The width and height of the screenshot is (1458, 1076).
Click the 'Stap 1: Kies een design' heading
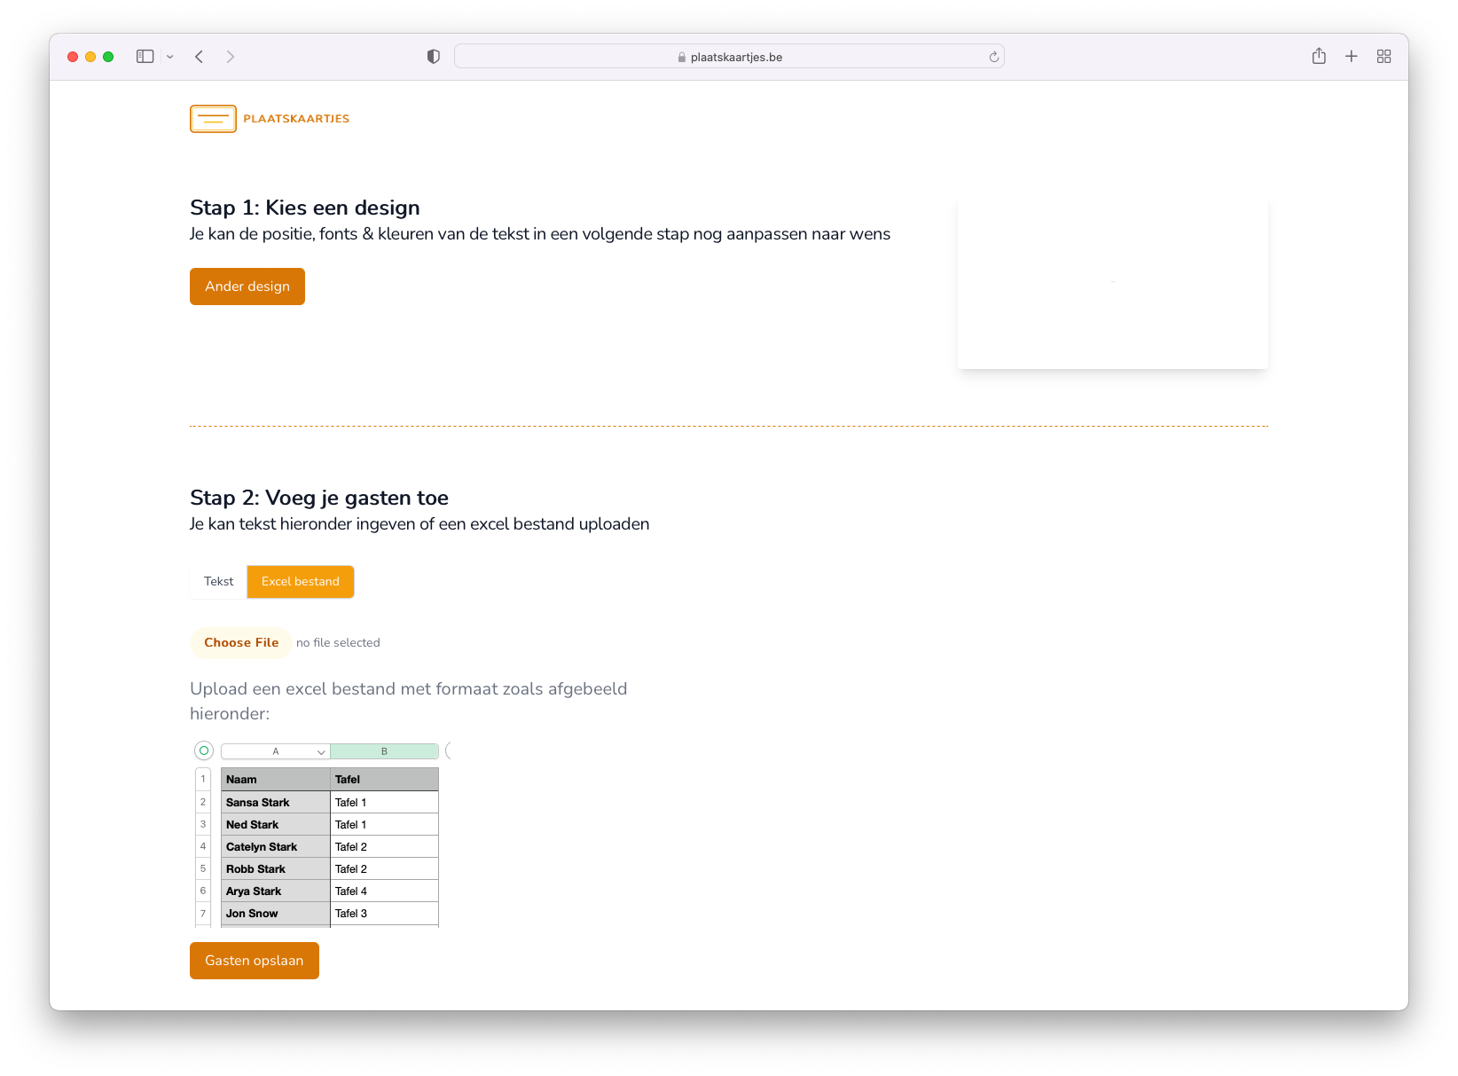point(305,208)
